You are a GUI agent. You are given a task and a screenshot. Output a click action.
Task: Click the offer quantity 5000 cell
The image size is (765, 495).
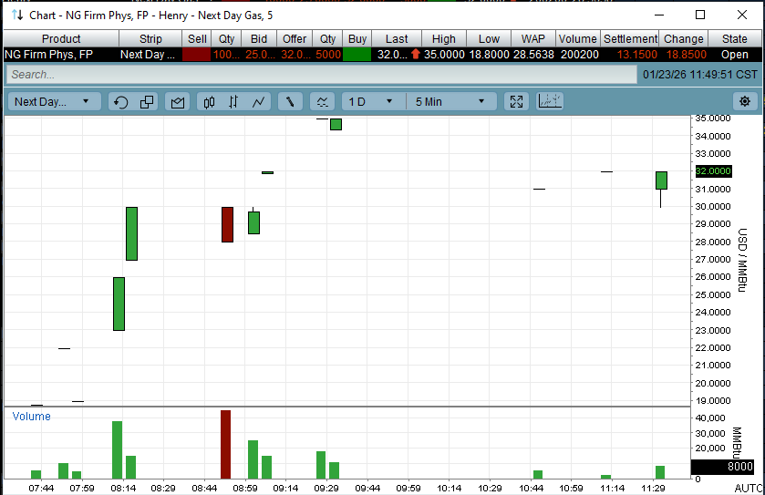click(328, 54)
